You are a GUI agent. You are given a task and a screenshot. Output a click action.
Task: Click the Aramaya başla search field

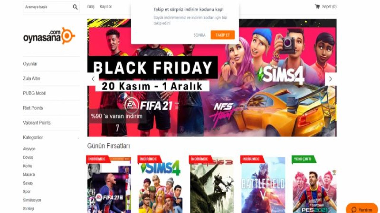click(x=47, y=7)
